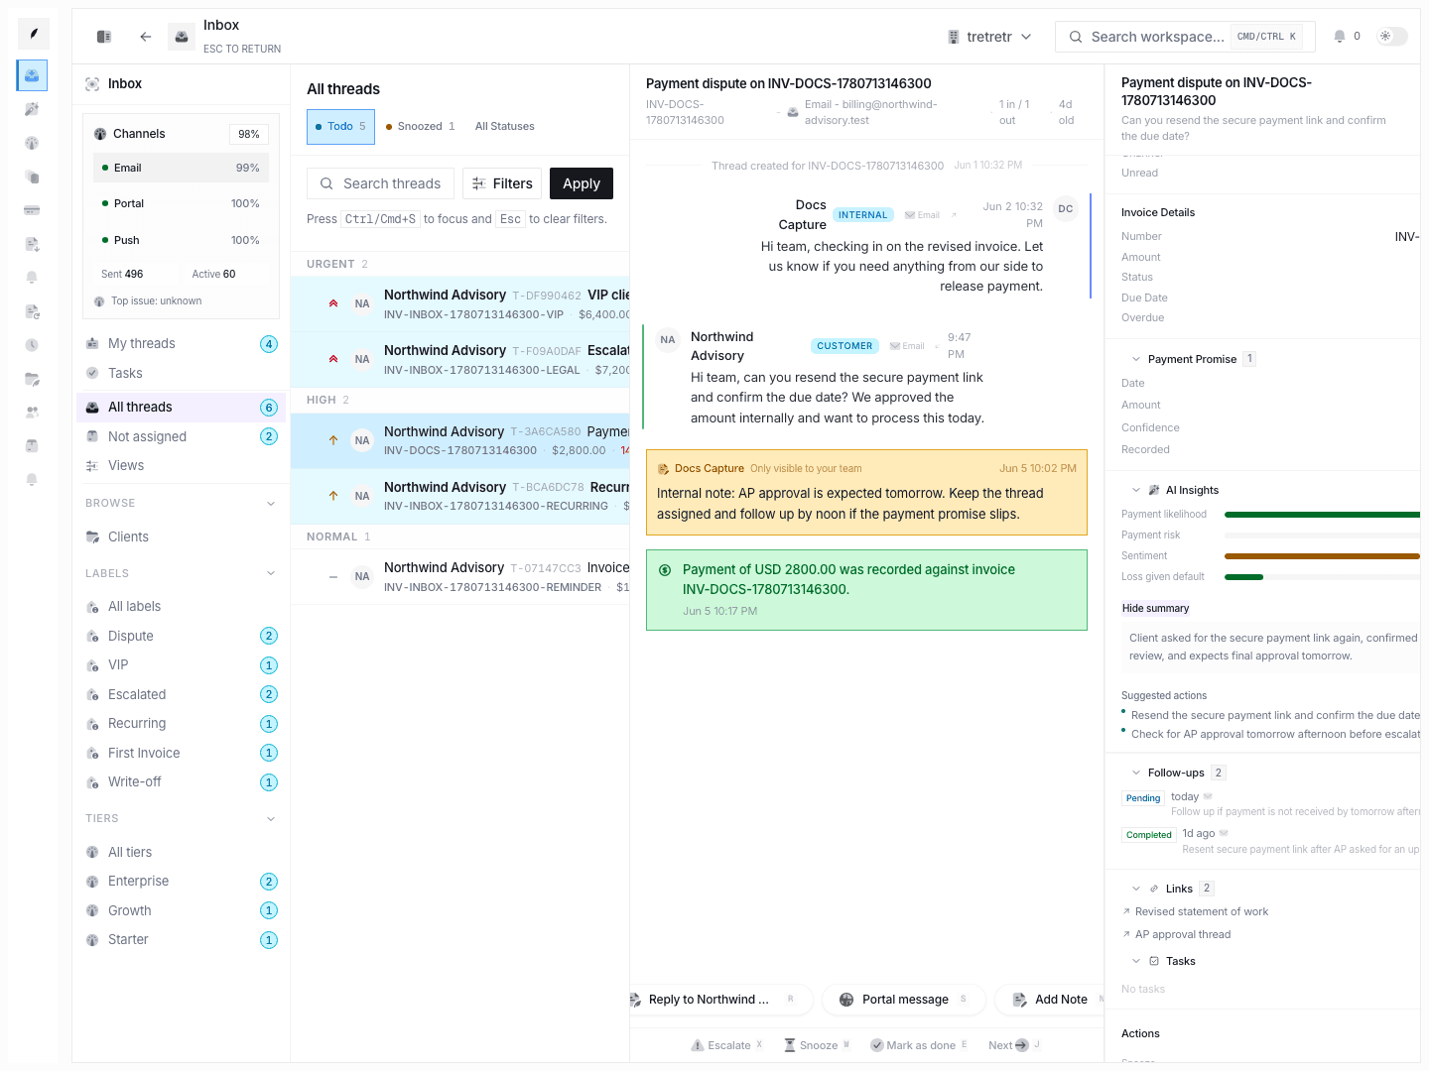Open the clock icon in left rail
The image size is (1429, 1071).
click(32, 345)
